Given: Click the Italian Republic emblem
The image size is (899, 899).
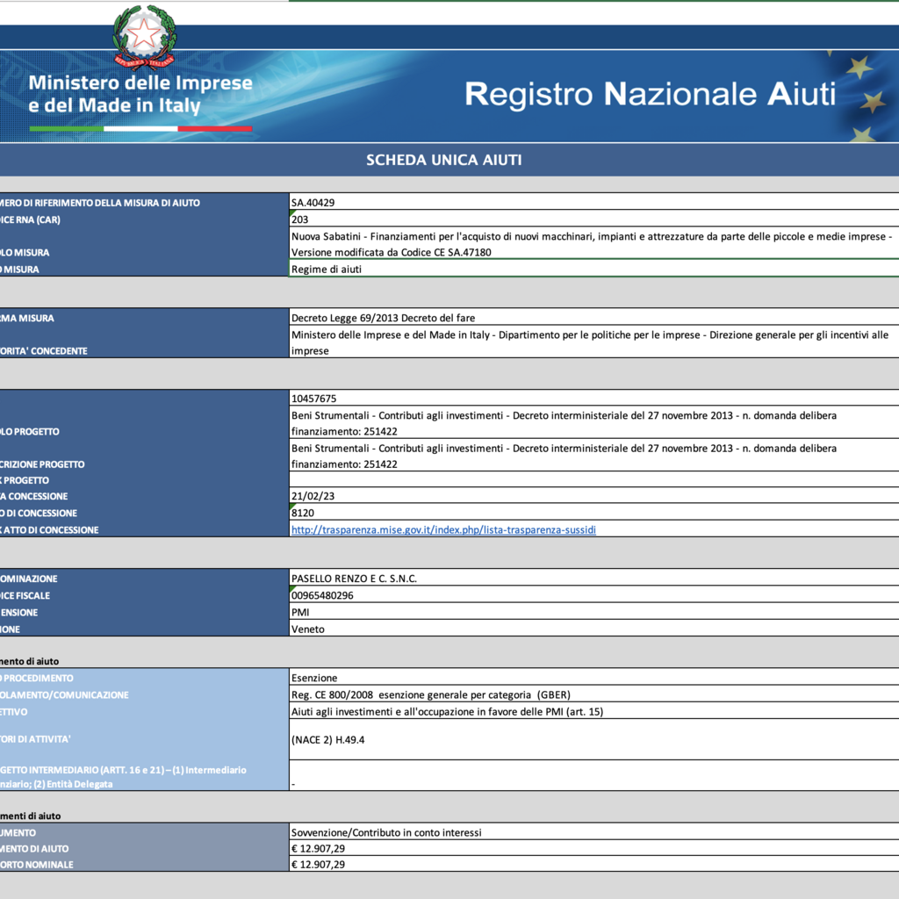Looking at the screenshot, I should pos(145,36).
